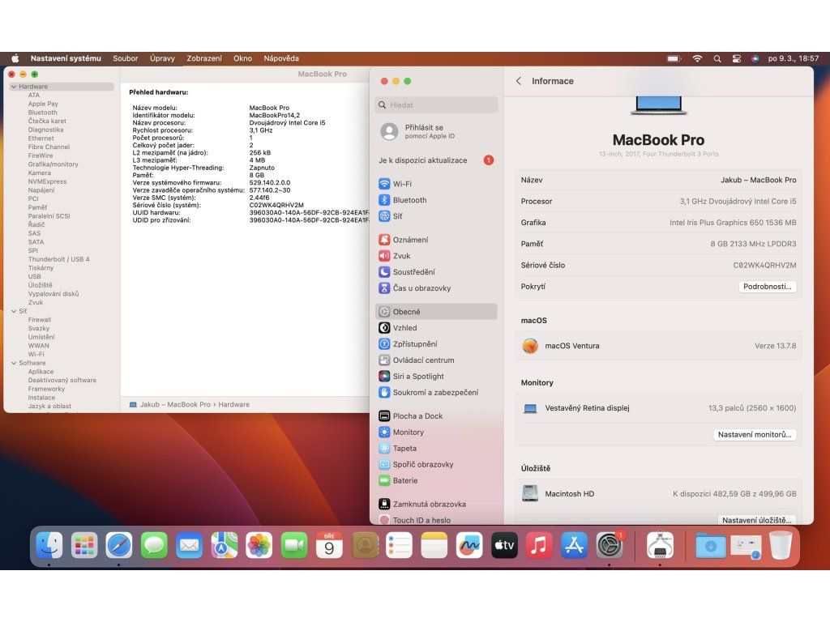Collapse the Síť tree section
This screenshot has width=830, height=622.
(14, 311)
